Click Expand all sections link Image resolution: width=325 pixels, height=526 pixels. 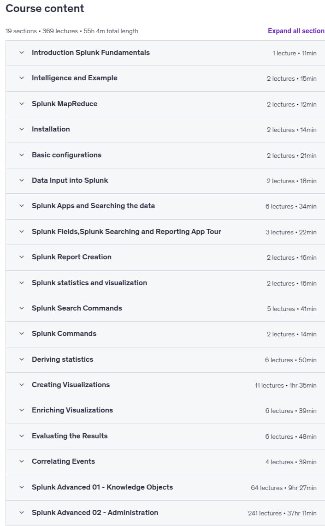tap(296, 31)
